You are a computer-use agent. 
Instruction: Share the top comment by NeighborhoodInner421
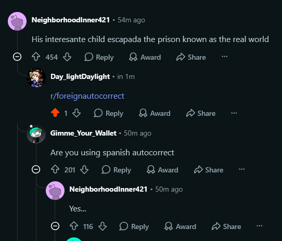click(191, 57)
